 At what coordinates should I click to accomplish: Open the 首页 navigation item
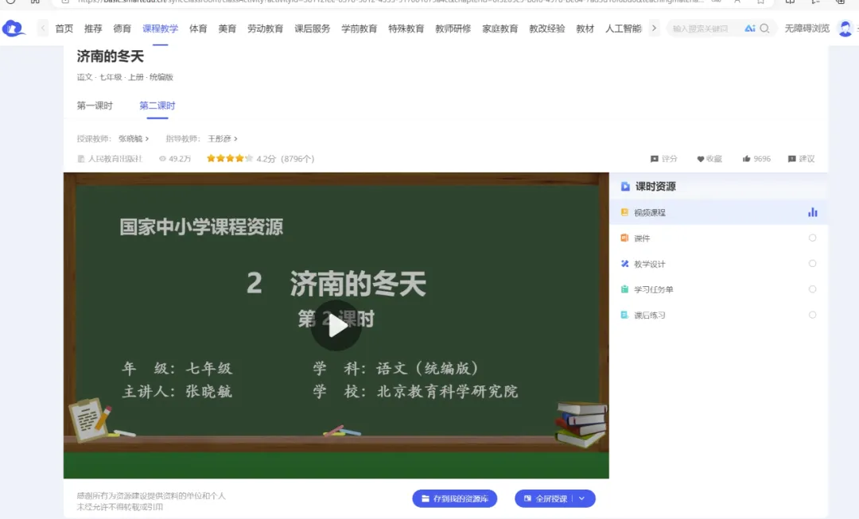click(x=64, y=29)
